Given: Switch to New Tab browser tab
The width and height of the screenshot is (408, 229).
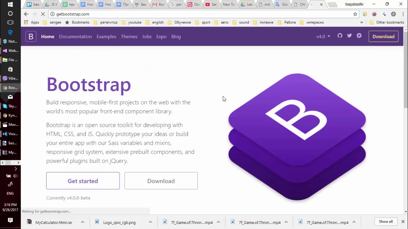Looking at the screenshot, I should pyautogui.click(x=228, y=4).
